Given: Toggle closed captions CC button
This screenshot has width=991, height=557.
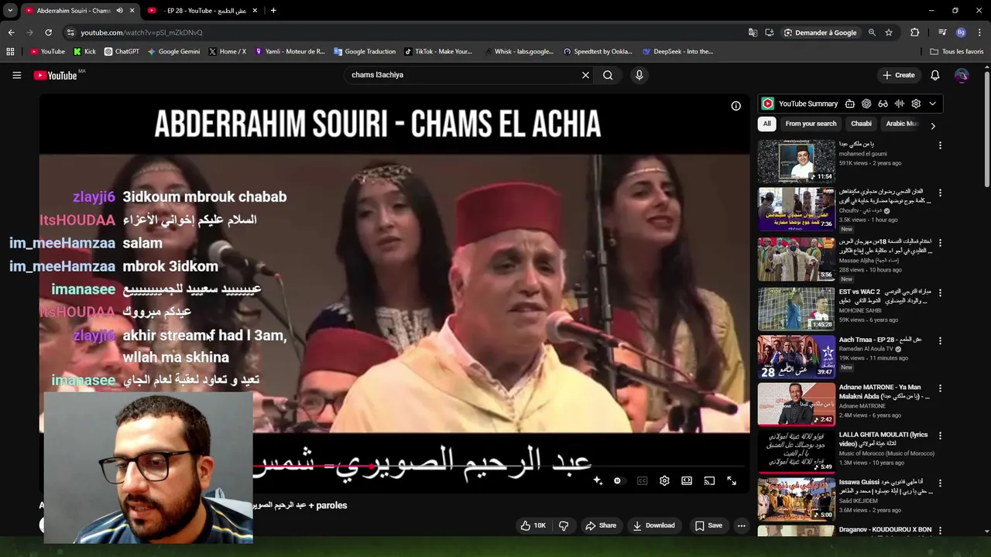Looking at the screenshot, I should point(642,480).
